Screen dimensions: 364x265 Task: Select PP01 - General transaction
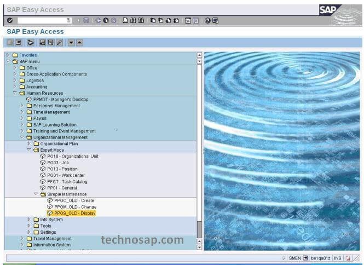(x=62, y=188)
